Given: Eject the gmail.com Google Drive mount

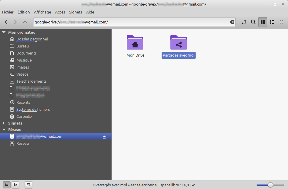Looking at the screenshot, I should (x=104, y=137).
